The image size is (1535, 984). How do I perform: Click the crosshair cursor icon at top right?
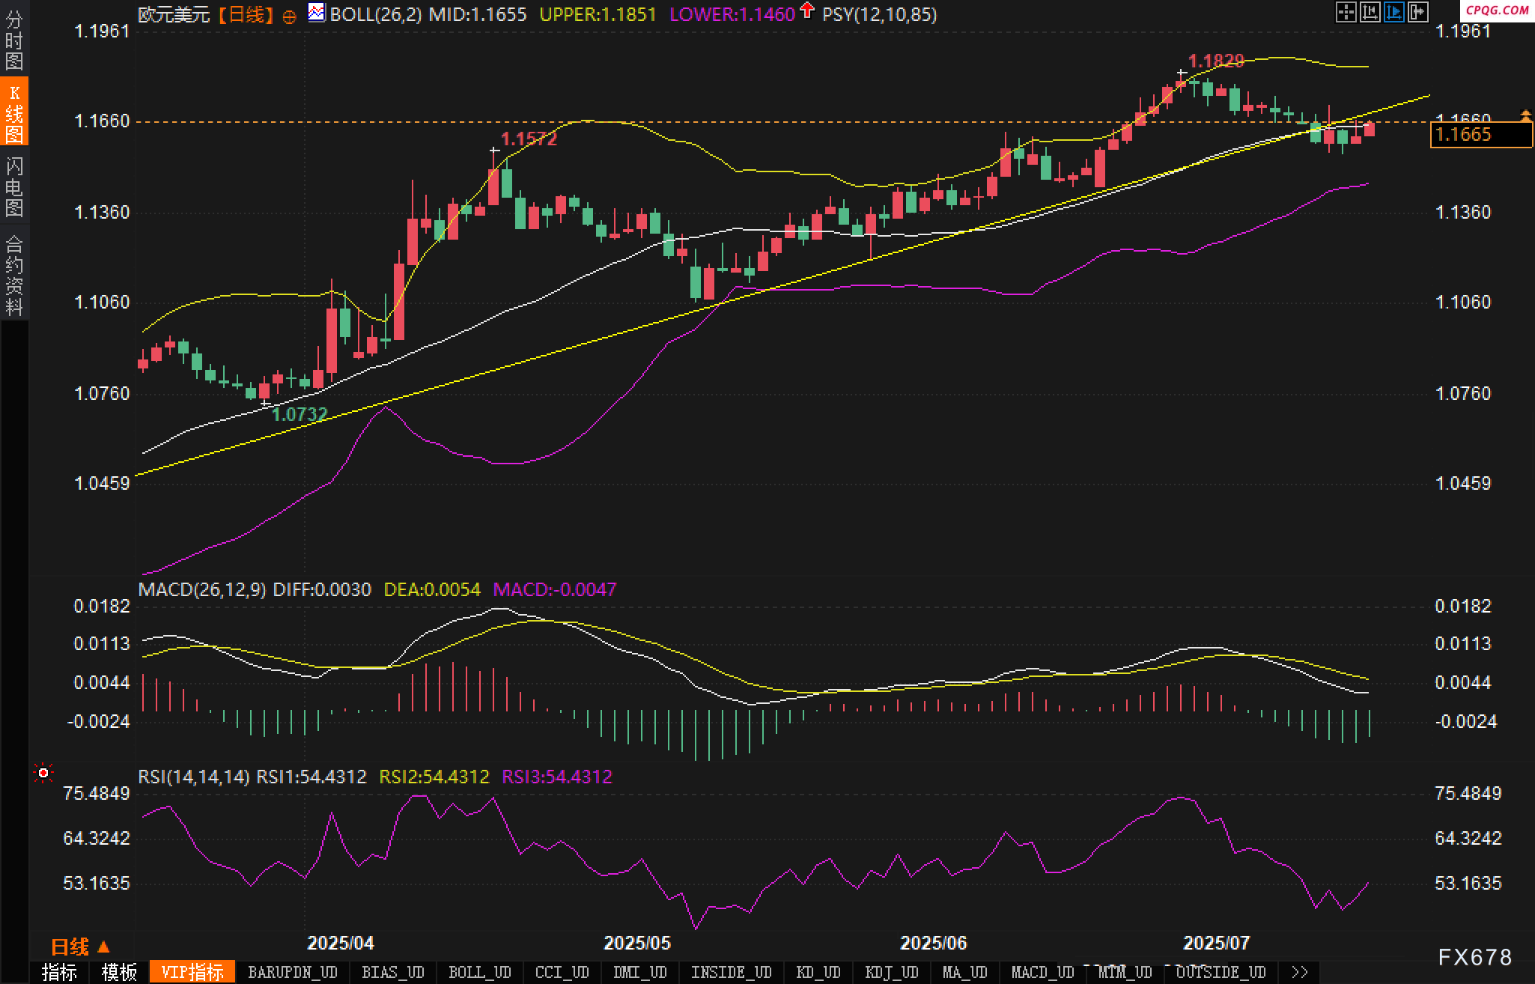tap(1346, 12)
